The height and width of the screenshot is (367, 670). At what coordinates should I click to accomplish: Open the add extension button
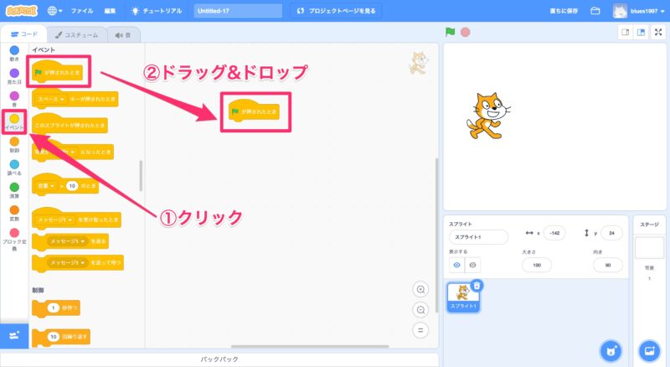point(14,335)
